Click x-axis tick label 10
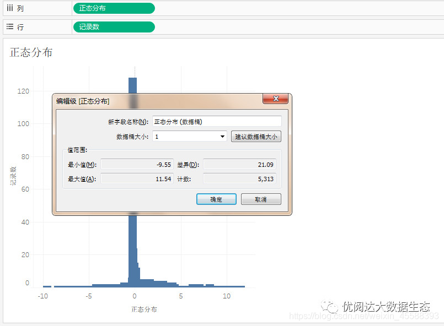Screen dimensions: 444x326 click(227, 296)
